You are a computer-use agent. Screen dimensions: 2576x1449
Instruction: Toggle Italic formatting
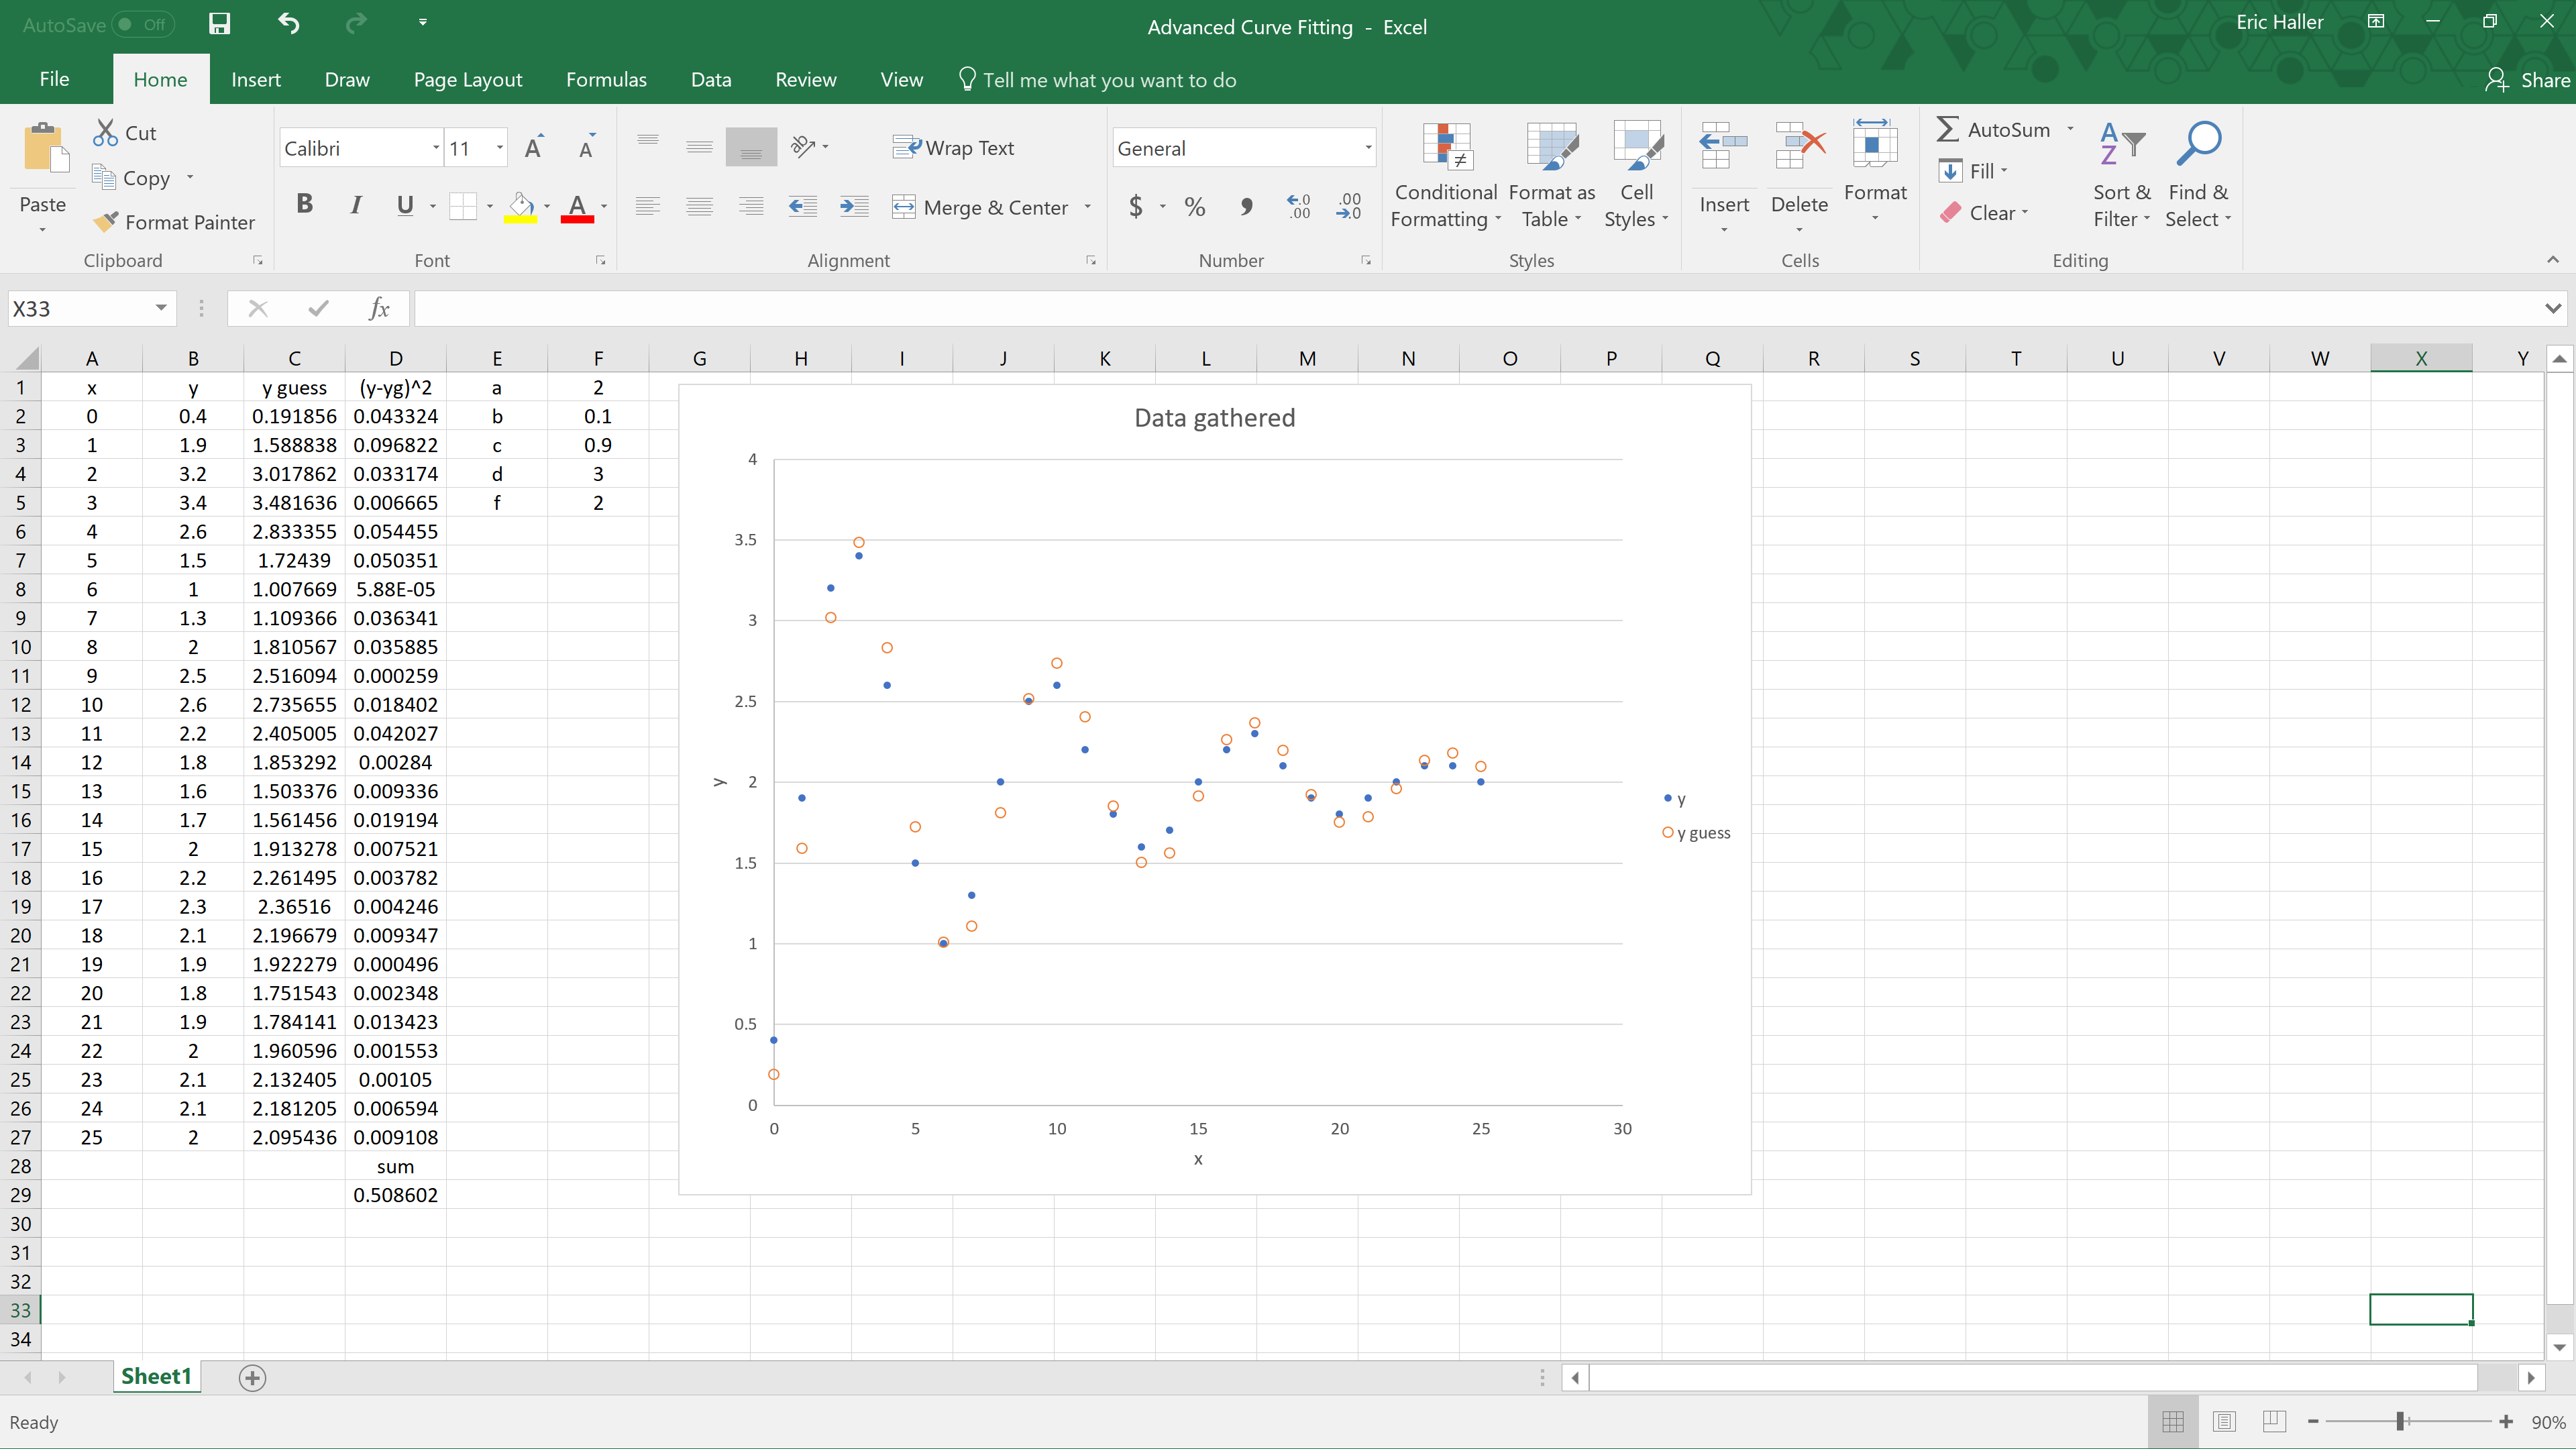(x=356, y=205)
